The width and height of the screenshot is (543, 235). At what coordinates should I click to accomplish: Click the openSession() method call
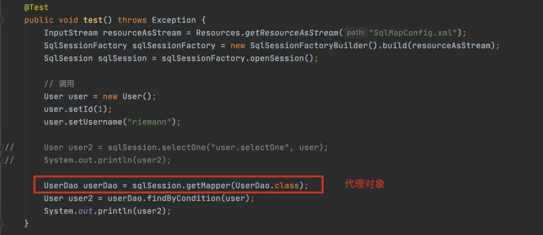tap(283, 58)
